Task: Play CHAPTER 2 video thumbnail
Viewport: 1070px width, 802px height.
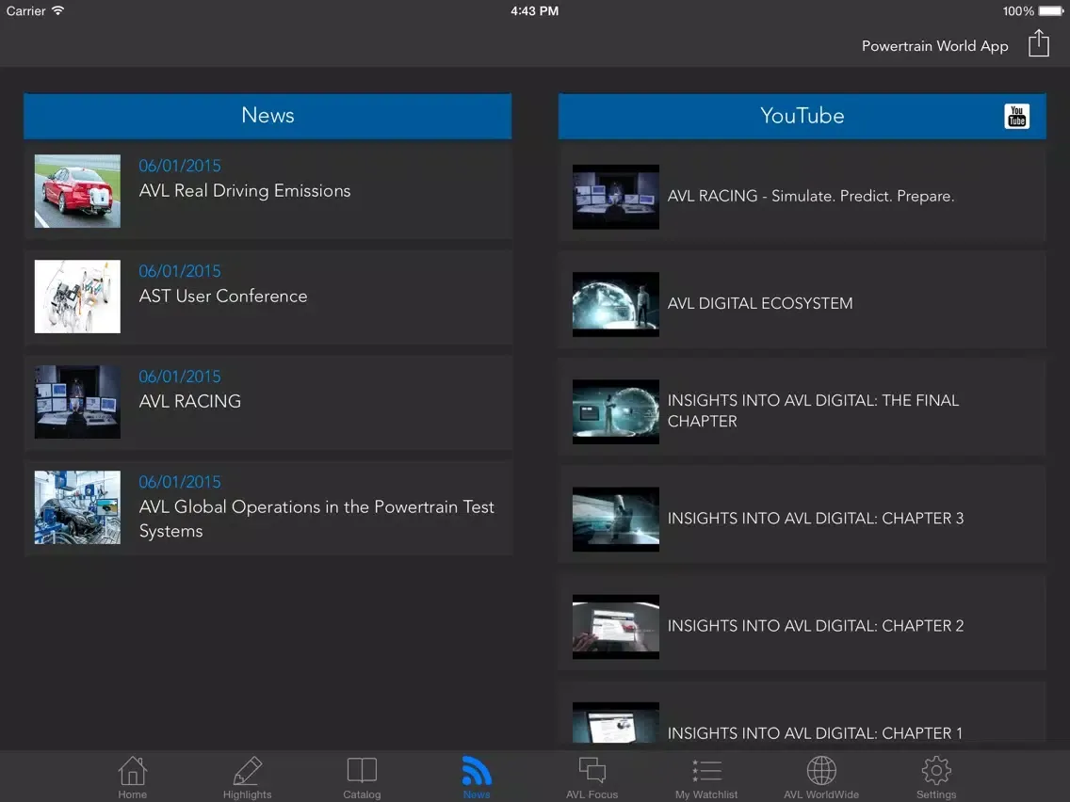Action: pyautogui.click(x=615, y=627)
